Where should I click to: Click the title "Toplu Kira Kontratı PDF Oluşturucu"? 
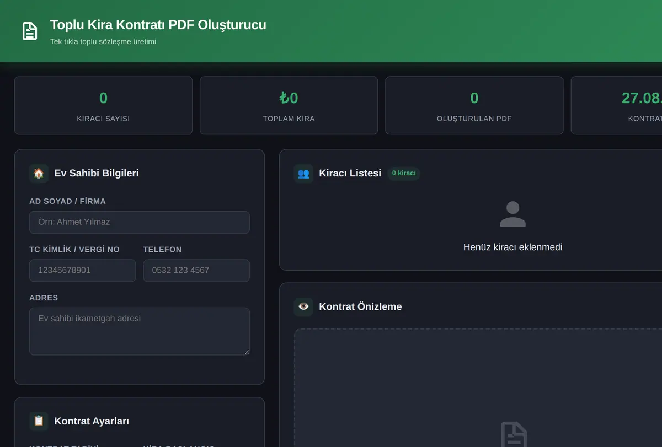tap(158, 25)
